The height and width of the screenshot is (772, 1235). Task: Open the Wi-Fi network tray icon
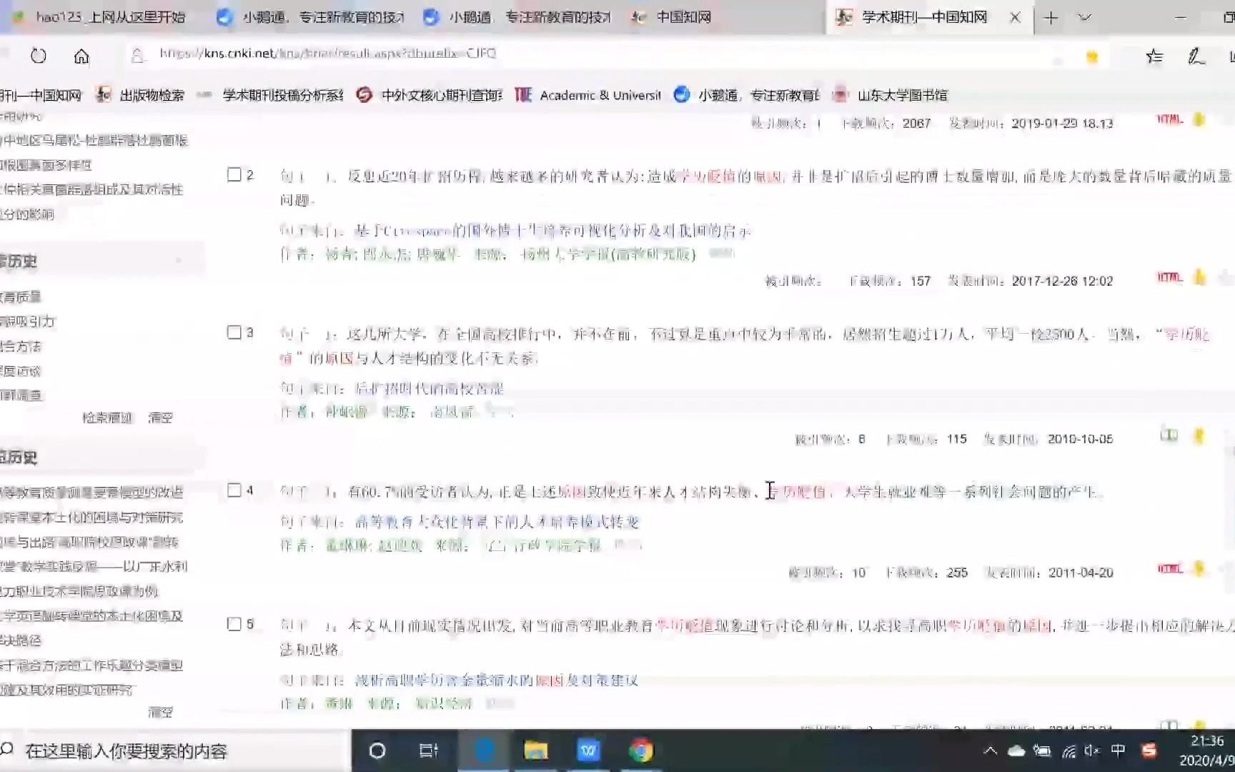(x=1068, y=751)
